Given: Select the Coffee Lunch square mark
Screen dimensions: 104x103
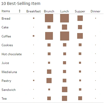Looking at the screenshot, I should pyautogui.click(x=65, y=36).
